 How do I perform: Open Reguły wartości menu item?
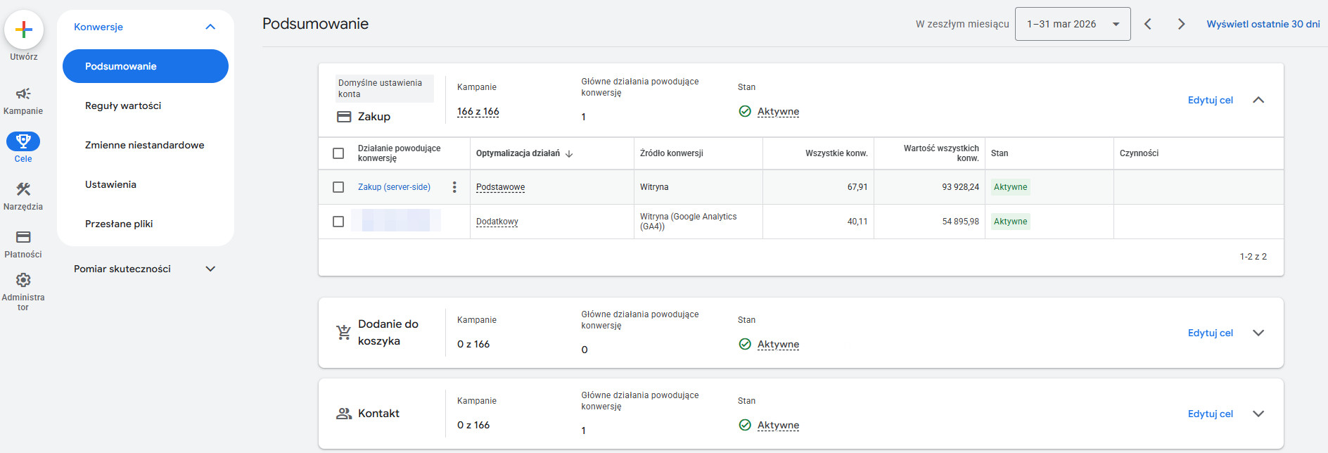pyautogui.click(x=123, y=106)
